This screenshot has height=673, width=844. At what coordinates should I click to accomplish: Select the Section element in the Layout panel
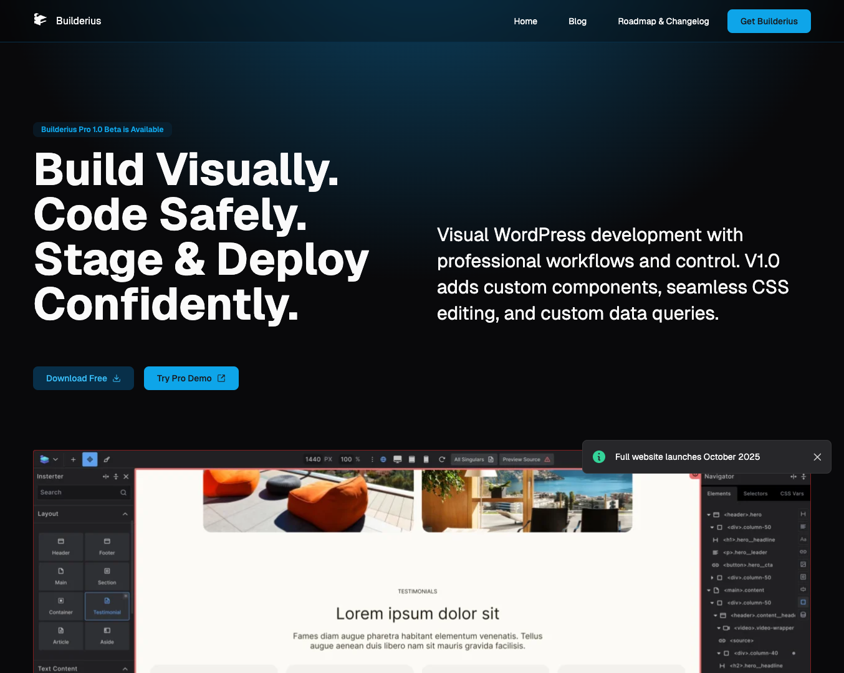[x=107, y=576]
